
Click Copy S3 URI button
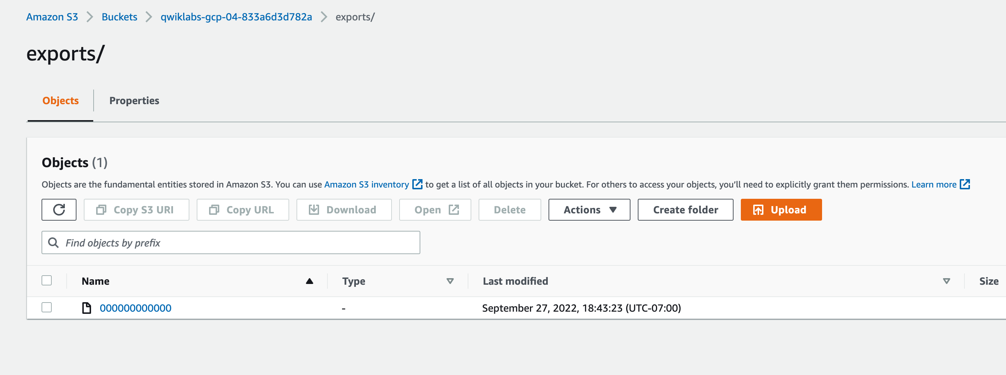136,210
